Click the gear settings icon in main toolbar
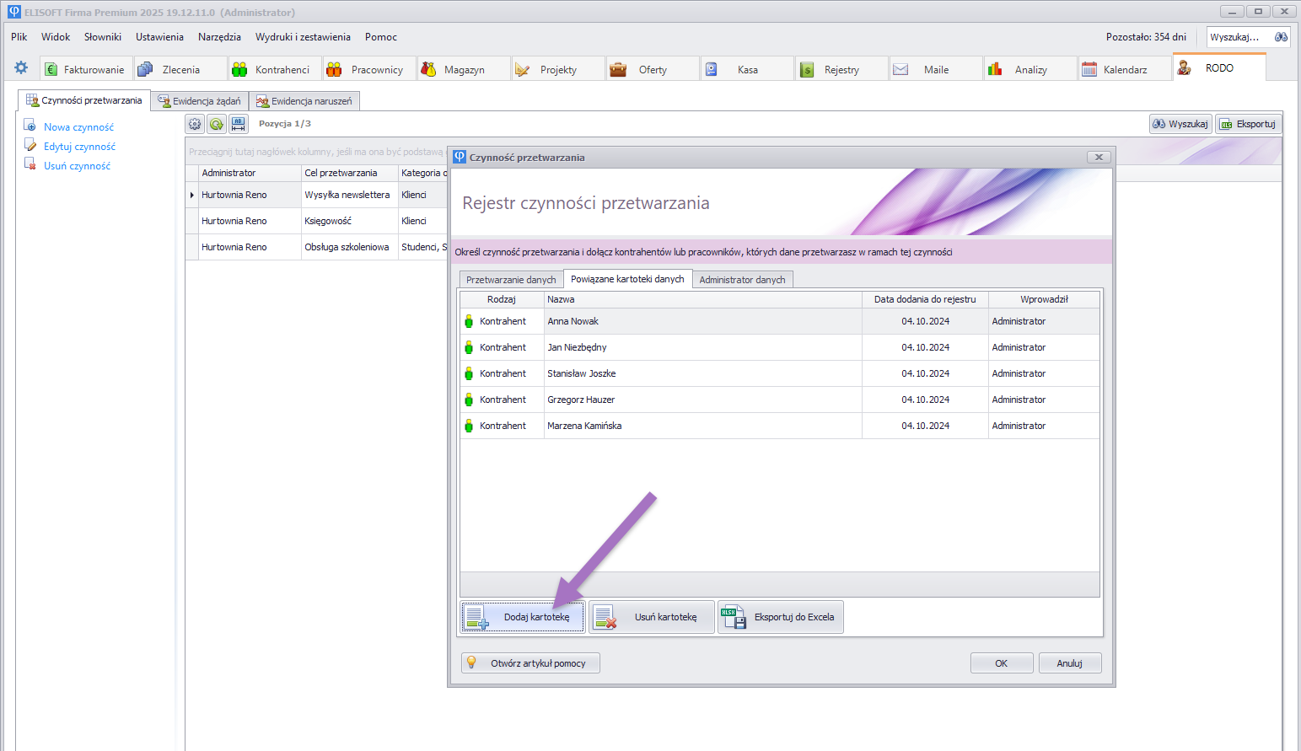Viewport: 1301px width, 751px height. click(21, 68)
